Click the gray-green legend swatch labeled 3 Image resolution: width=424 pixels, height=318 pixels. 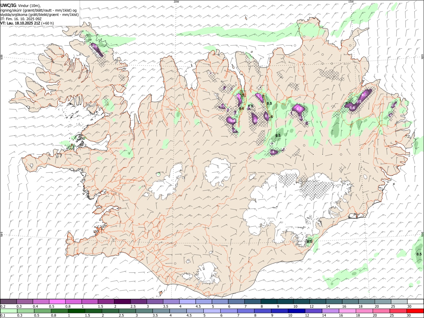pos(144,311)
